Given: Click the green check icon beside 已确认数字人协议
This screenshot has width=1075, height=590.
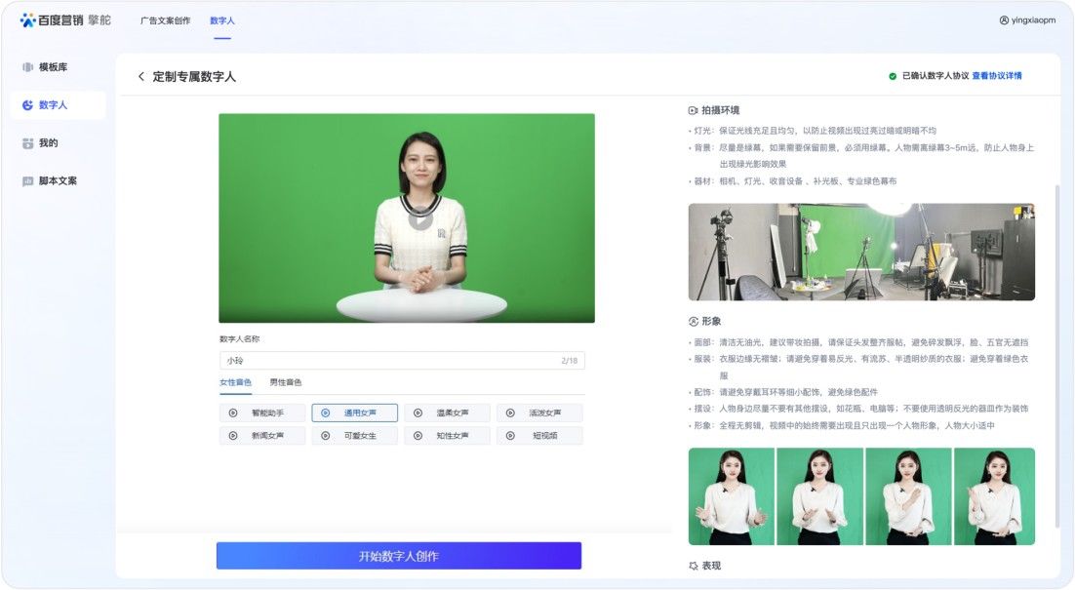Looking at the screenshot, I should tap(893, 76).
